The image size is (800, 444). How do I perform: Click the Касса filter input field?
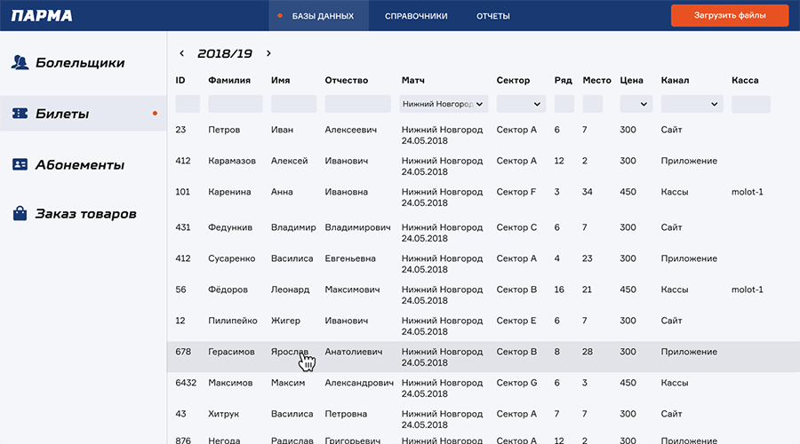[750, 104]
